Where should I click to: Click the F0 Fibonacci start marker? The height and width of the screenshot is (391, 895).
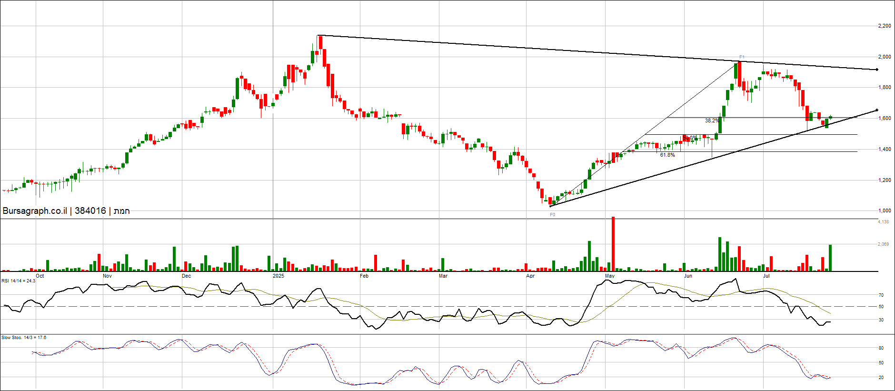point(552,215)
